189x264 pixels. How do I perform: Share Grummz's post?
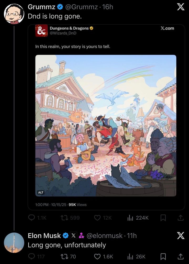coord(181,218)
